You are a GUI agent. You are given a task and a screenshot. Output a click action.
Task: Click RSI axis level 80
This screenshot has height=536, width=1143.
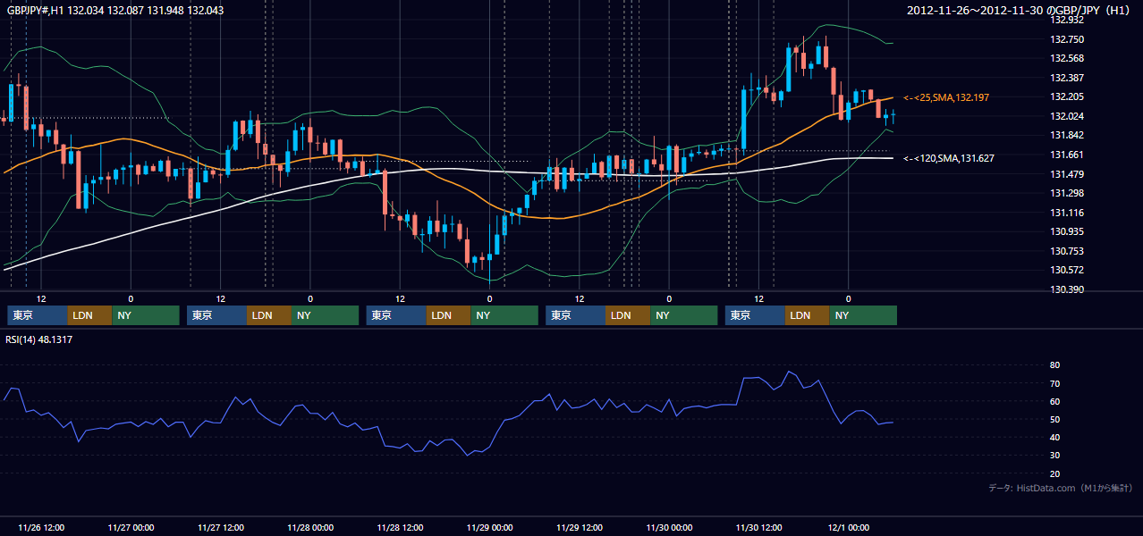(x=1055, y=365)
